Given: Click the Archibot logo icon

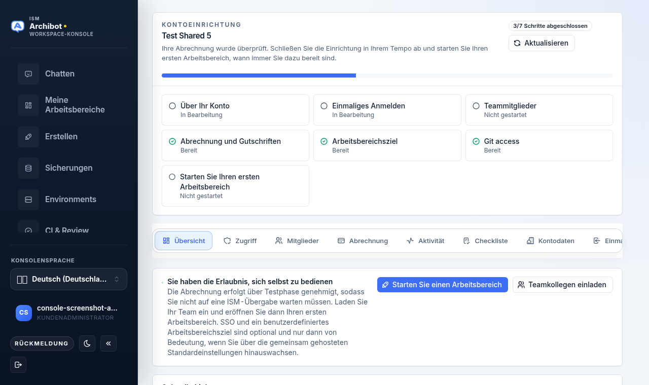Looking at the screenshot, I should (18, 26).
